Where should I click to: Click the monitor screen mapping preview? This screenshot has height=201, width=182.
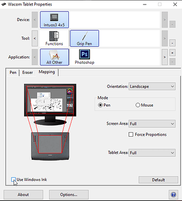point(50,100)
